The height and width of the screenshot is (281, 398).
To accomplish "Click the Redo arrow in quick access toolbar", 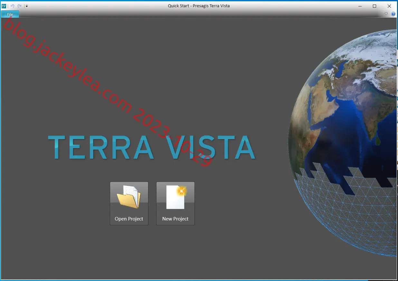I will pyautogui.click(x=20, y=6).
